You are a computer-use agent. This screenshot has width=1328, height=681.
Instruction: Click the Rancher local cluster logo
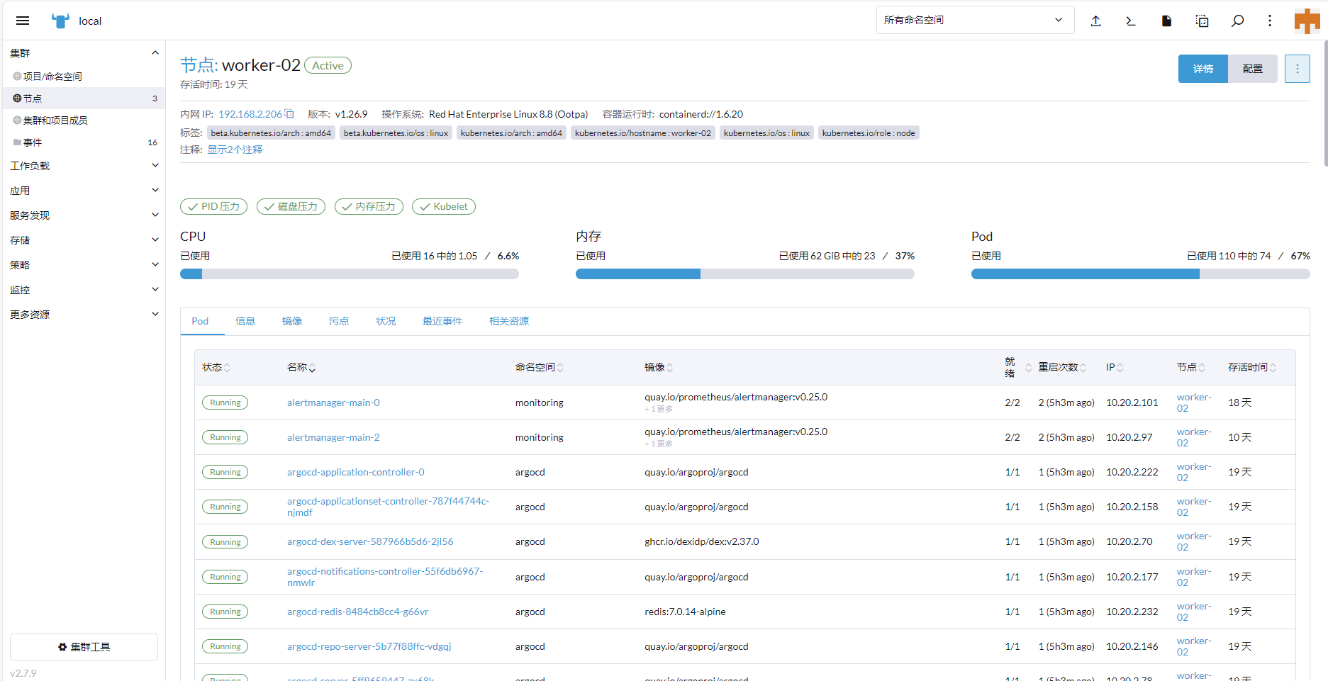[61, 21]
